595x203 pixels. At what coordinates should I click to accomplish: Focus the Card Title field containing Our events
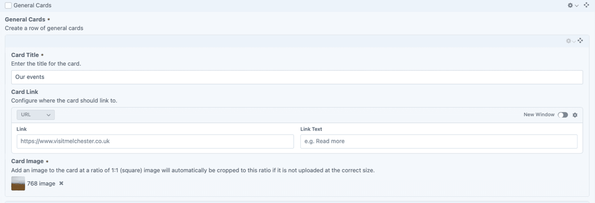point(297,77)
